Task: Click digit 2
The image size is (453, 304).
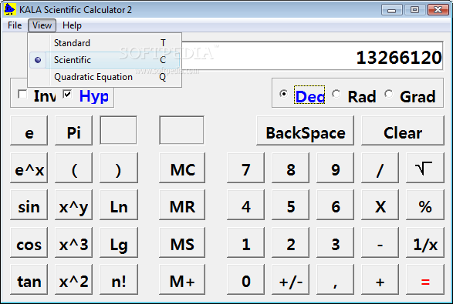Action: pos(290,242)
